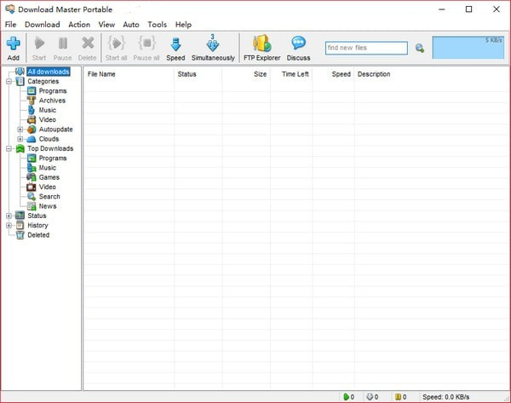Click the search magnifier icon next to find field
The image size is (511, 403).
click(x=419, y=49)
